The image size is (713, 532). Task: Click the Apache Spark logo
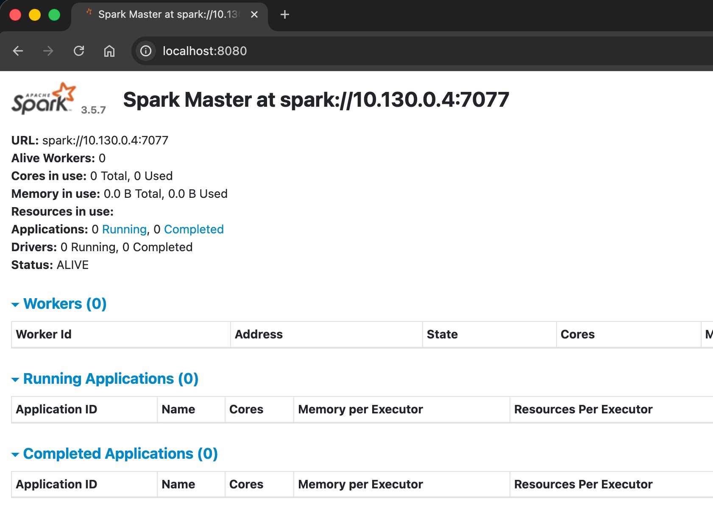pyautogui.click(x=44, y=99)
